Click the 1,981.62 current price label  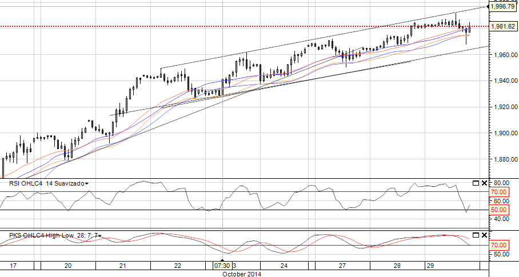(x=502, y=26)
